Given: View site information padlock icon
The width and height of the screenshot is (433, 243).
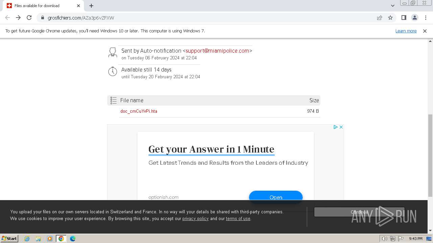Looking at the screenshot, I should pyautogui.click(x=42, y=18).
